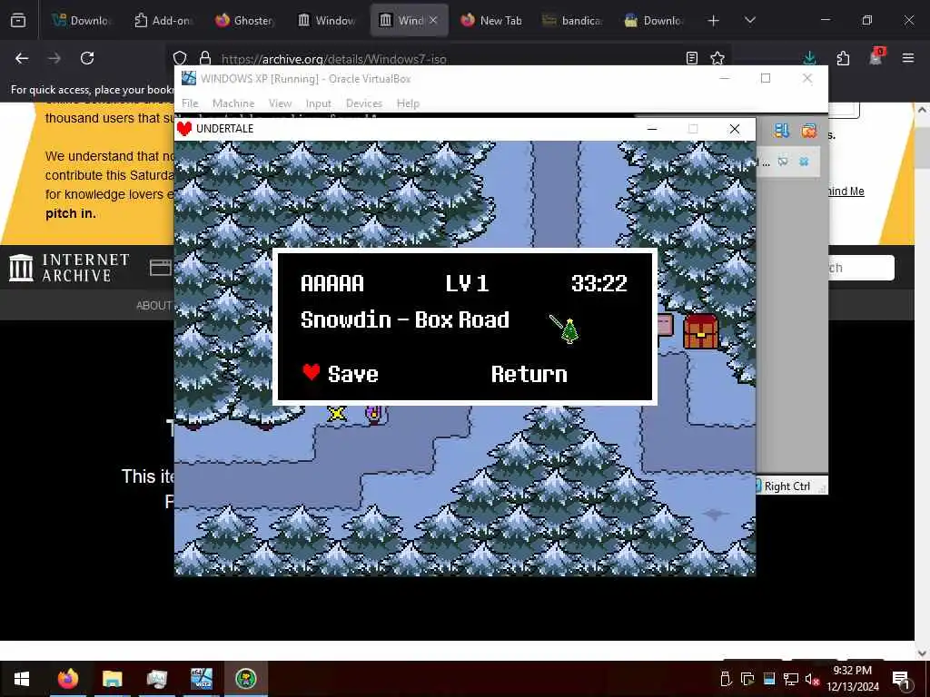The height and width of the screenshot is (697, 930).
Task: Click the Undertale red heart title icon
Action: 184,129
